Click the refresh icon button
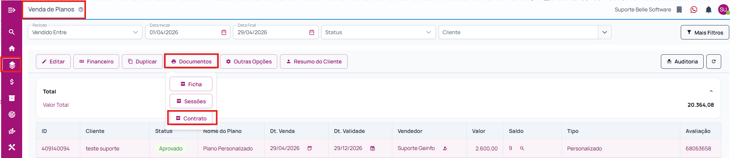 (714, 62)
